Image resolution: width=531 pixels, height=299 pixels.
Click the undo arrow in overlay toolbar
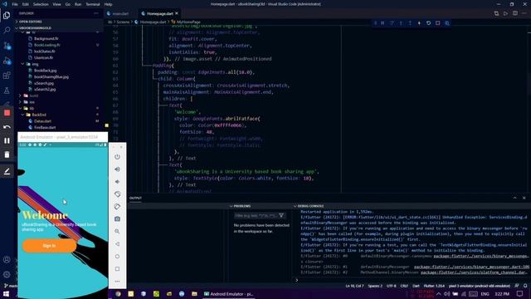pyautogui.click(x=7, y=127)
